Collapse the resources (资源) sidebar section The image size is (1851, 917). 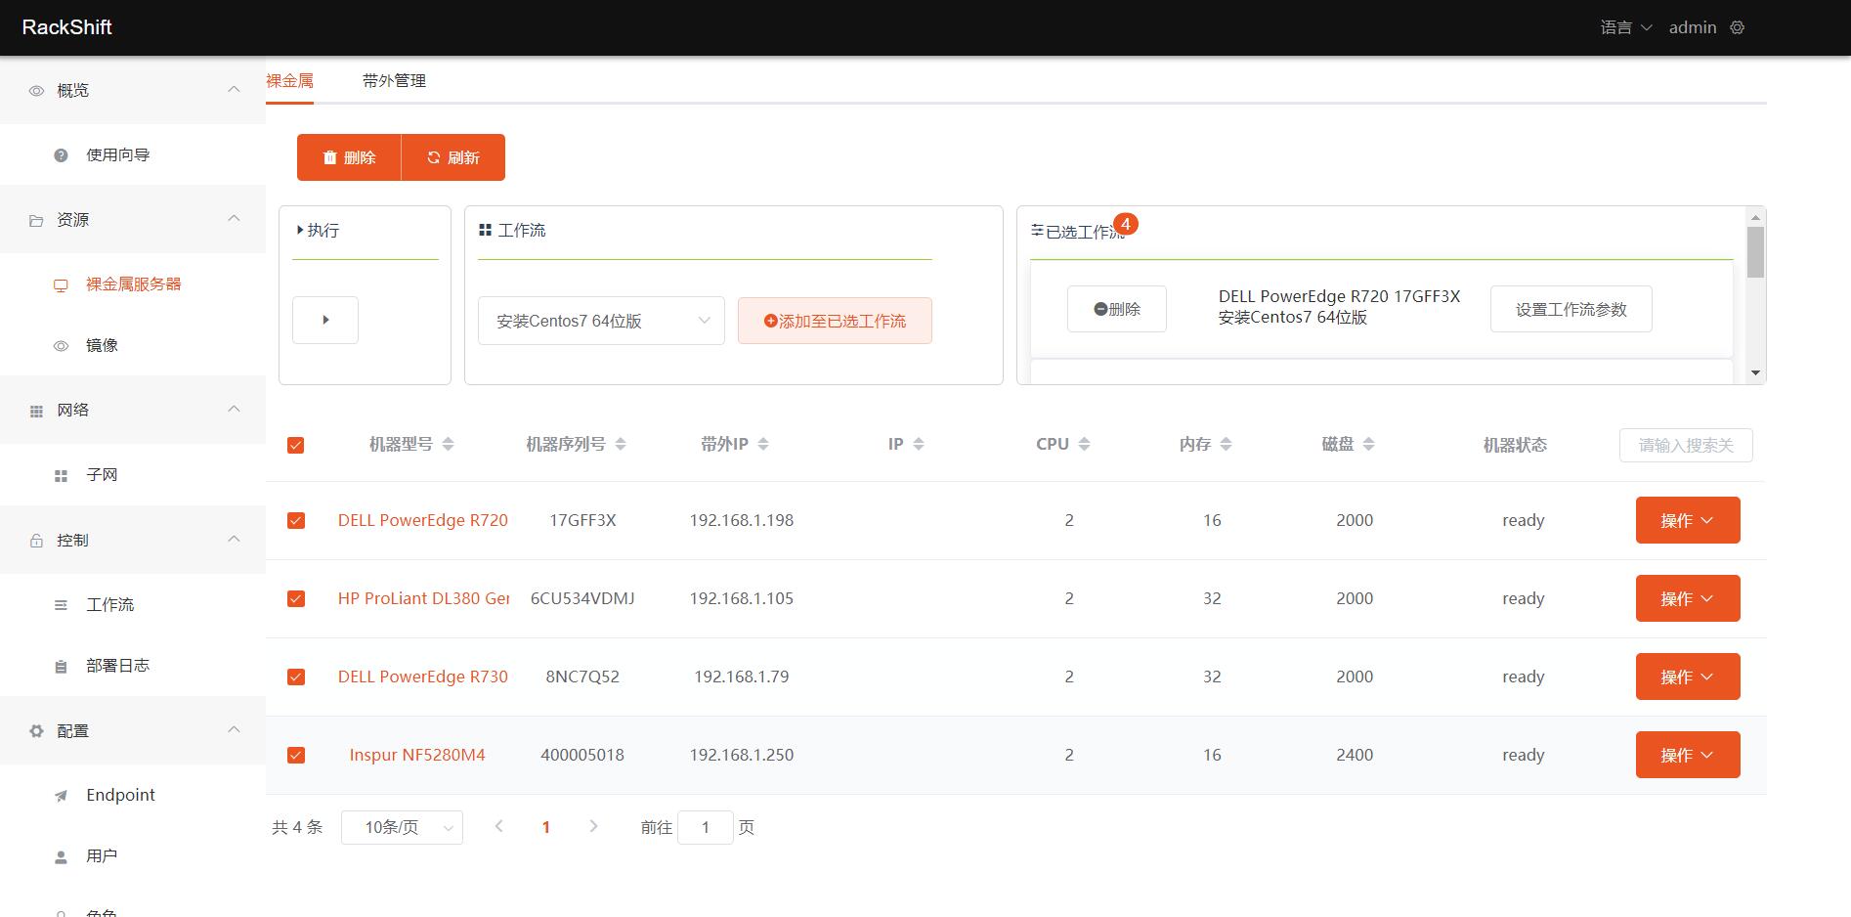coord(234,219)
